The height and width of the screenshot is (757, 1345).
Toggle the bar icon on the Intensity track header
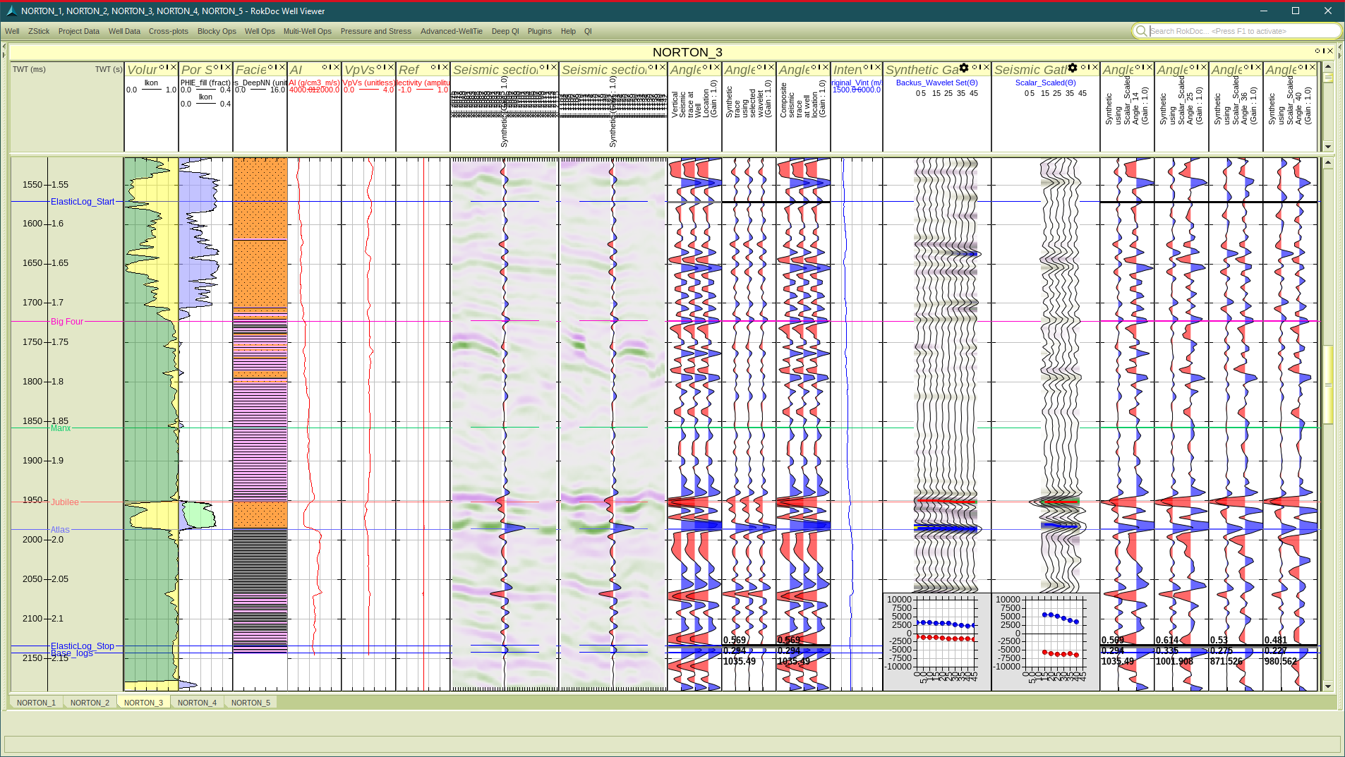coord(871,67)
